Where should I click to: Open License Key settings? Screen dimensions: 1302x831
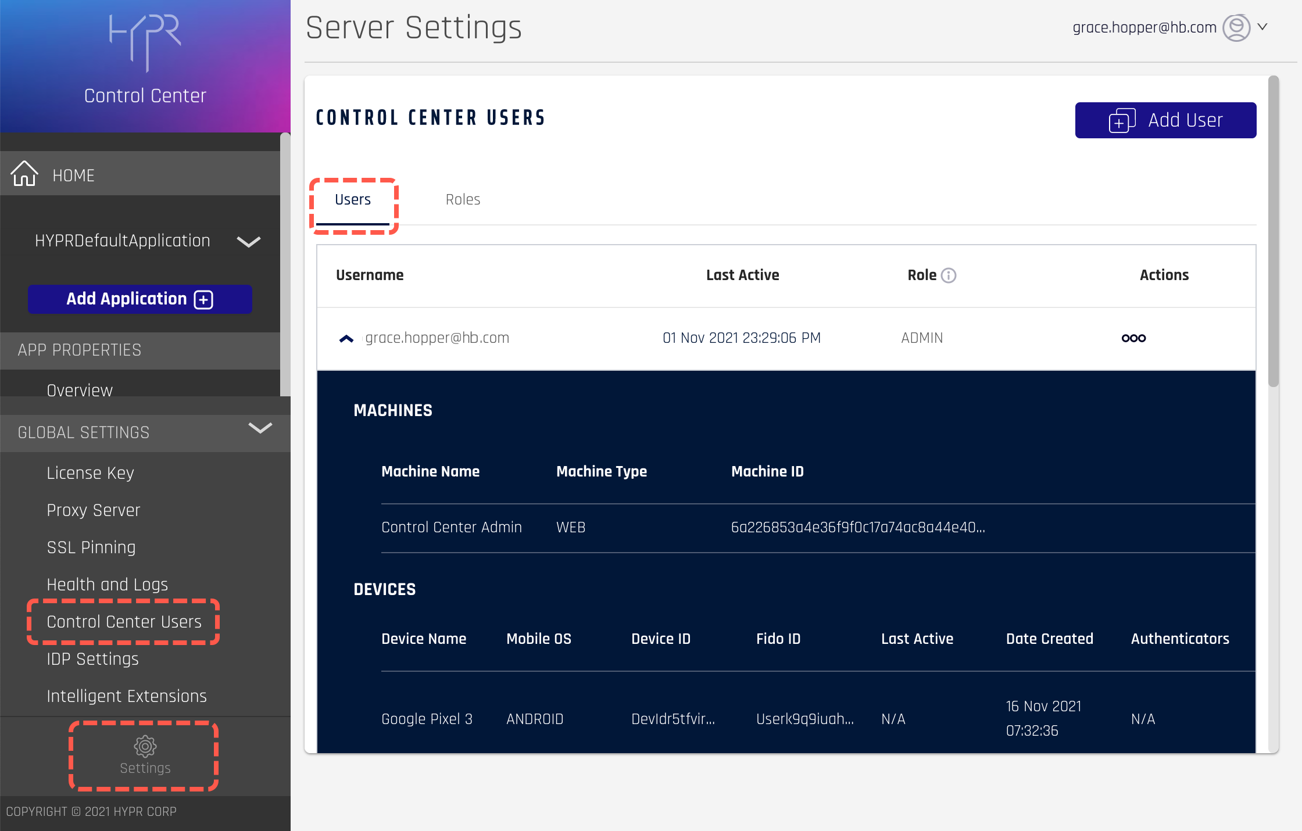tap(90, 472)
